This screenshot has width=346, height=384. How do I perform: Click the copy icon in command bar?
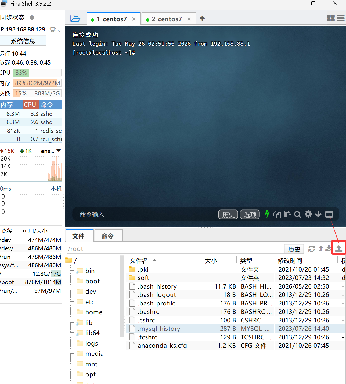[277, 214]
